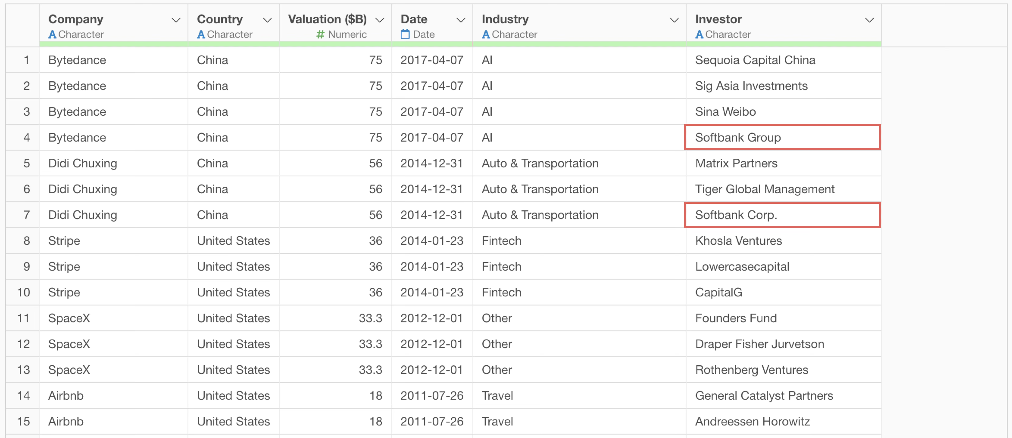Click the 2017-04-07 date in row 3

tap(432, 111)
